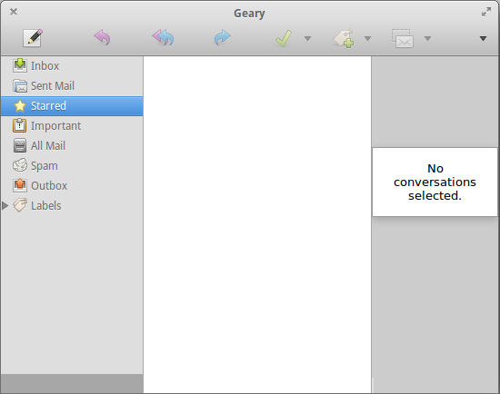Open dropdown arrow next to label tag
The image size is (500, 394).
(x=367, y=38)
